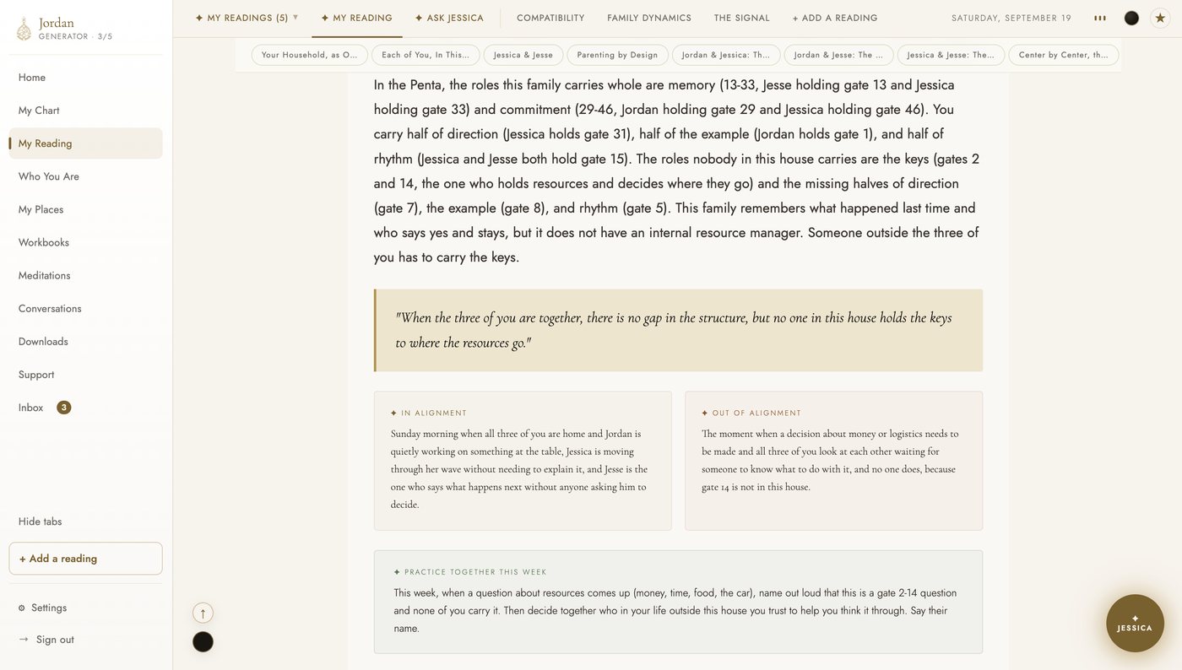Expand the My Readings (5) dropdown
Viewport: 1182px width, 670px height.
[247, 18]
